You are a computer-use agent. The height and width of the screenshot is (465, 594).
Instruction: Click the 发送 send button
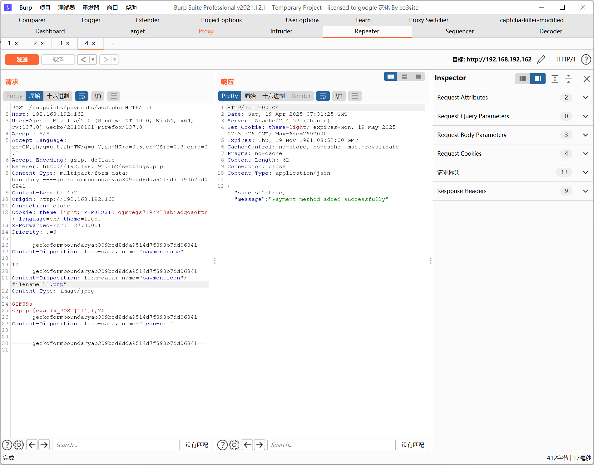[22, 59]
